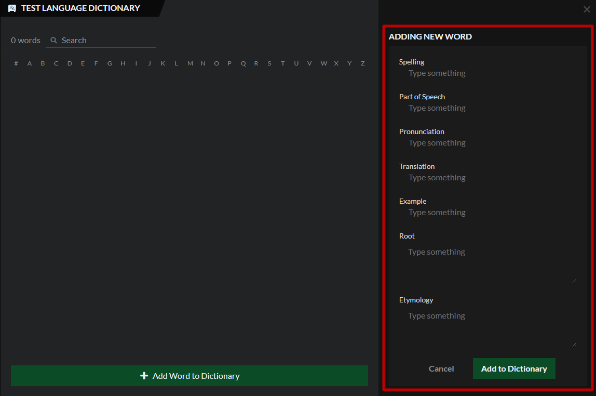The width and height of the screenshot is (596, 396).
Task: Filter words by letter A
Action: (29, 63)
